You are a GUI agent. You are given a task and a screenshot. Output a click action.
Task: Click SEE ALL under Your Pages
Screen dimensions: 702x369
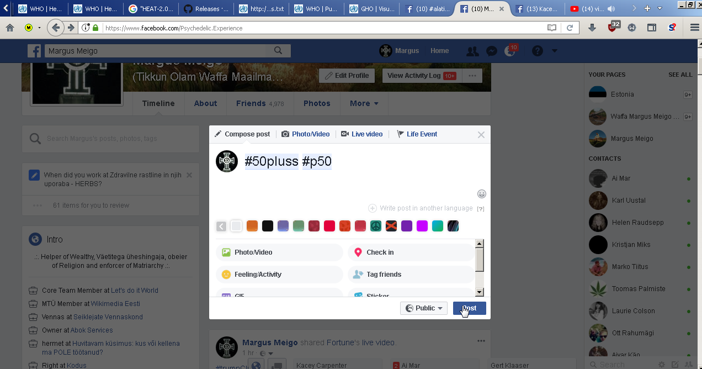point(680,75)
